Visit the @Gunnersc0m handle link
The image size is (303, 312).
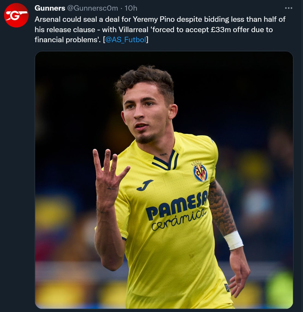pyautogui.click(x=92, y=8)
